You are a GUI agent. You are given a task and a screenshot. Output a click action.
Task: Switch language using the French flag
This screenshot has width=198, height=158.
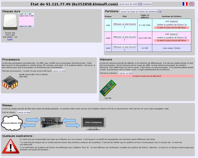[x=185, y=4]
